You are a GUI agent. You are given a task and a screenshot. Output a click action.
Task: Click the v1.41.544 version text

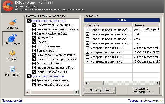tap(46, 3)
